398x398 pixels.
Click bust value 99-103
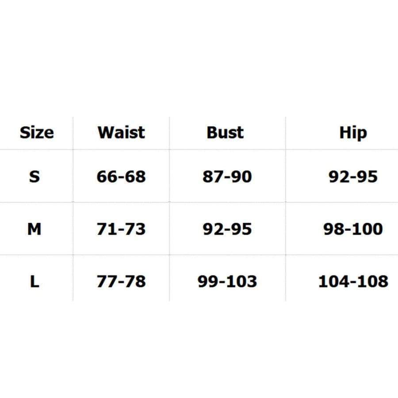tap(227, 281)
